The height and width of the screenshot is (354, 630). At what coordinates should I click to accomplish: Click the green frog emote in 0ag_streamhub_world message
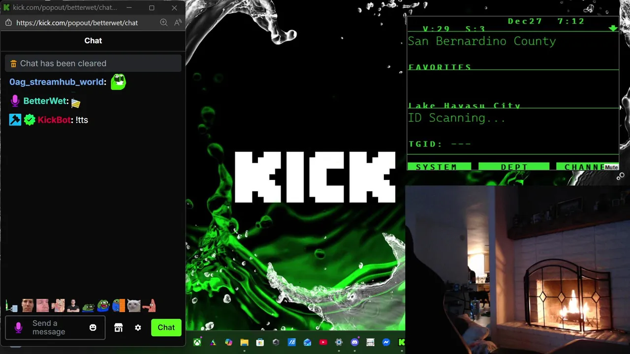click(x=118, y=82)
